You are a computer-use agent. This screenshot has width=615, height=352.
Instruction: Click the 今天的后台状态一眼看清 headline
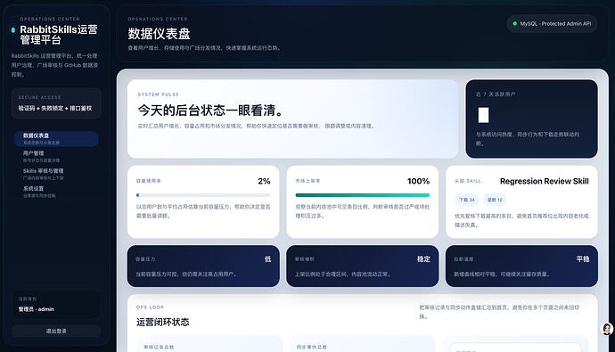tap(210, 111)
